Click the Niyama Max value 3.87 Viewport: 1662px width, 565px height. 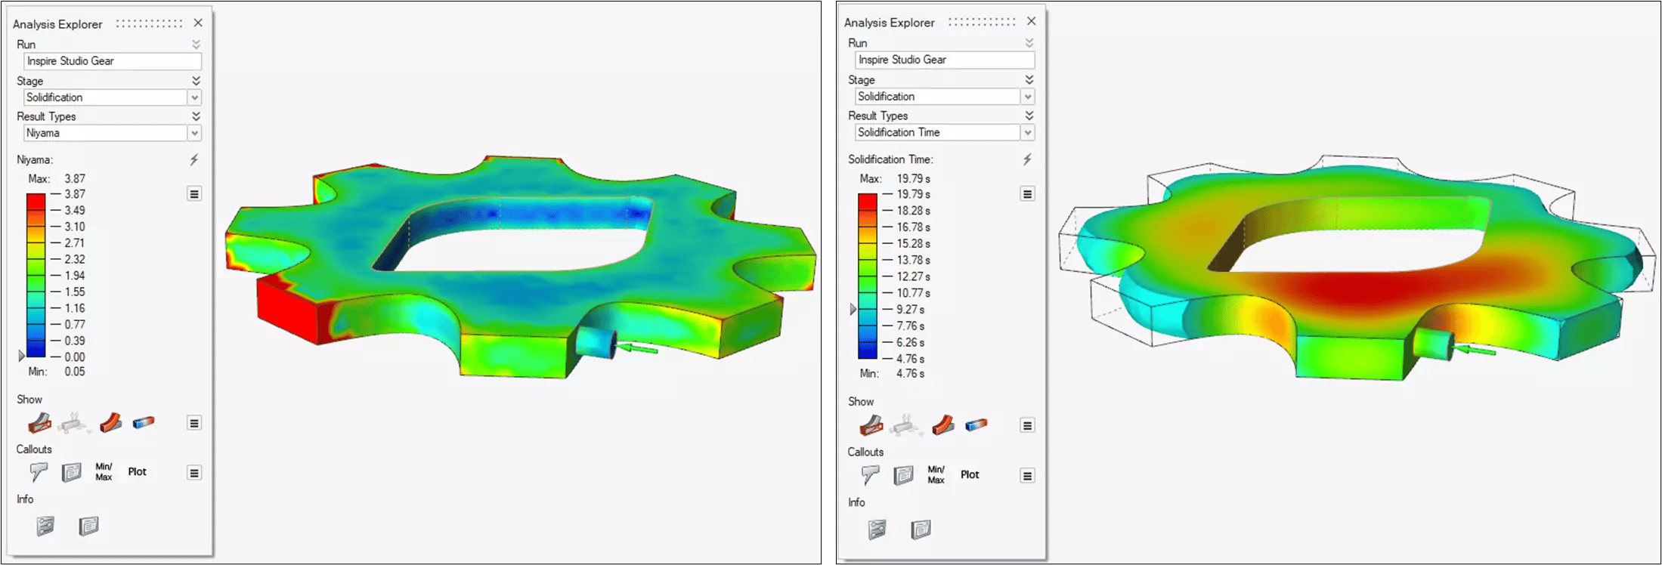point(75,179)
